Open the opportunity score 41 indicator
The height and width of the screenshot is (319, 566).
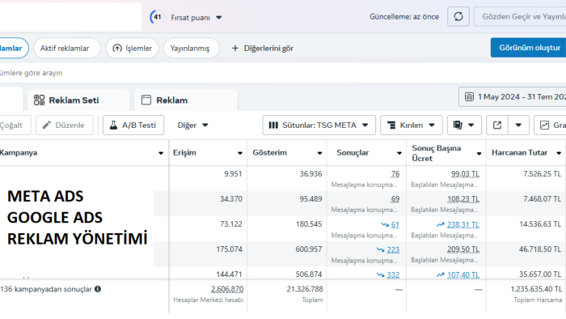tap(157, 17)
